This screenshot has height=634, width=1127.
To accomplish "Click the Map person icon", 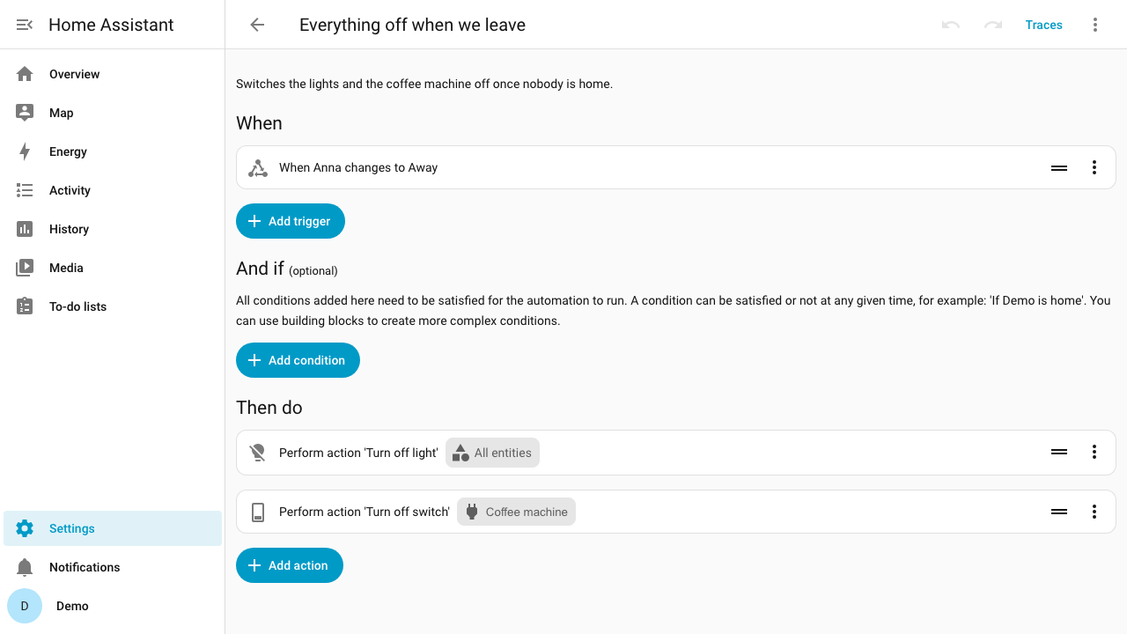I will click(x=25, y=113).
